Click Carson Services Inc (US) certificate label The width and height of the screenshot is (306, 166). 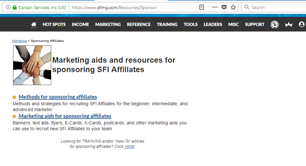tap(42, 7)
